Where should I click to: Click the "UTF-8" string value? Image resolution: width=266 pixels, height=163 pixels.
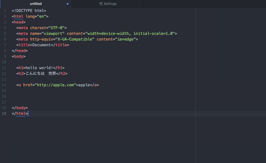click(56, 28)
